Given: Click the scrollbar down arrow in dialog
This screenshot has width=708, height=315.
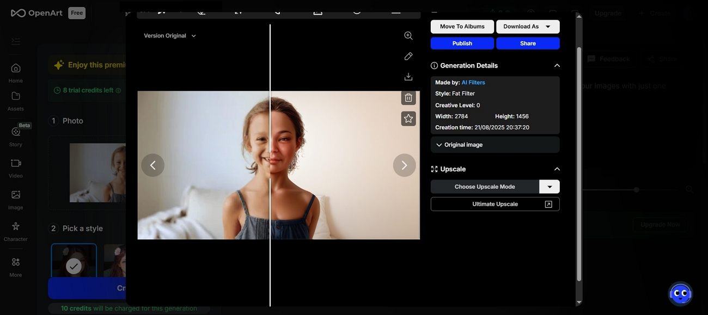Looking at the screenshot, I should 579,302.
